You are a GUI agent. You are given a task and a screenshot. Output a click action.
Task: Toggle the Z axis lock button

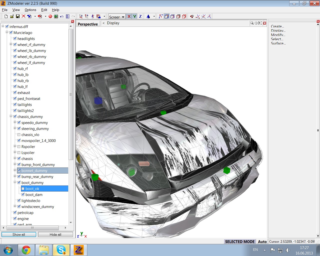point(140,16)
